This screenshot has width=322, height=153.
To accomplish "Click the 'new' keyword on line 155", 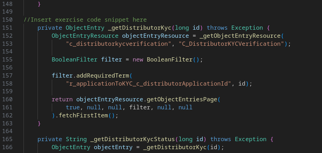I will pos(138,59).
